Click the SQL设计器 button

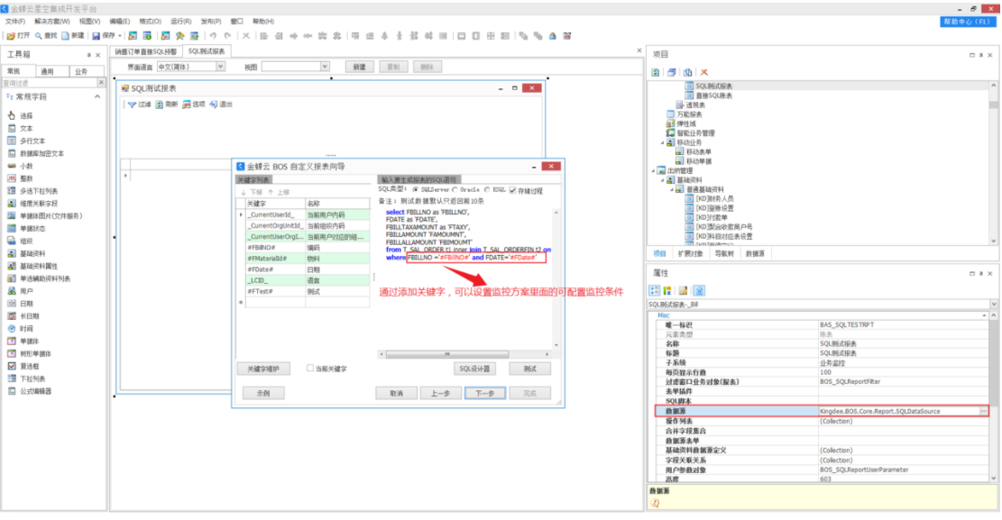tap(474, 369)
